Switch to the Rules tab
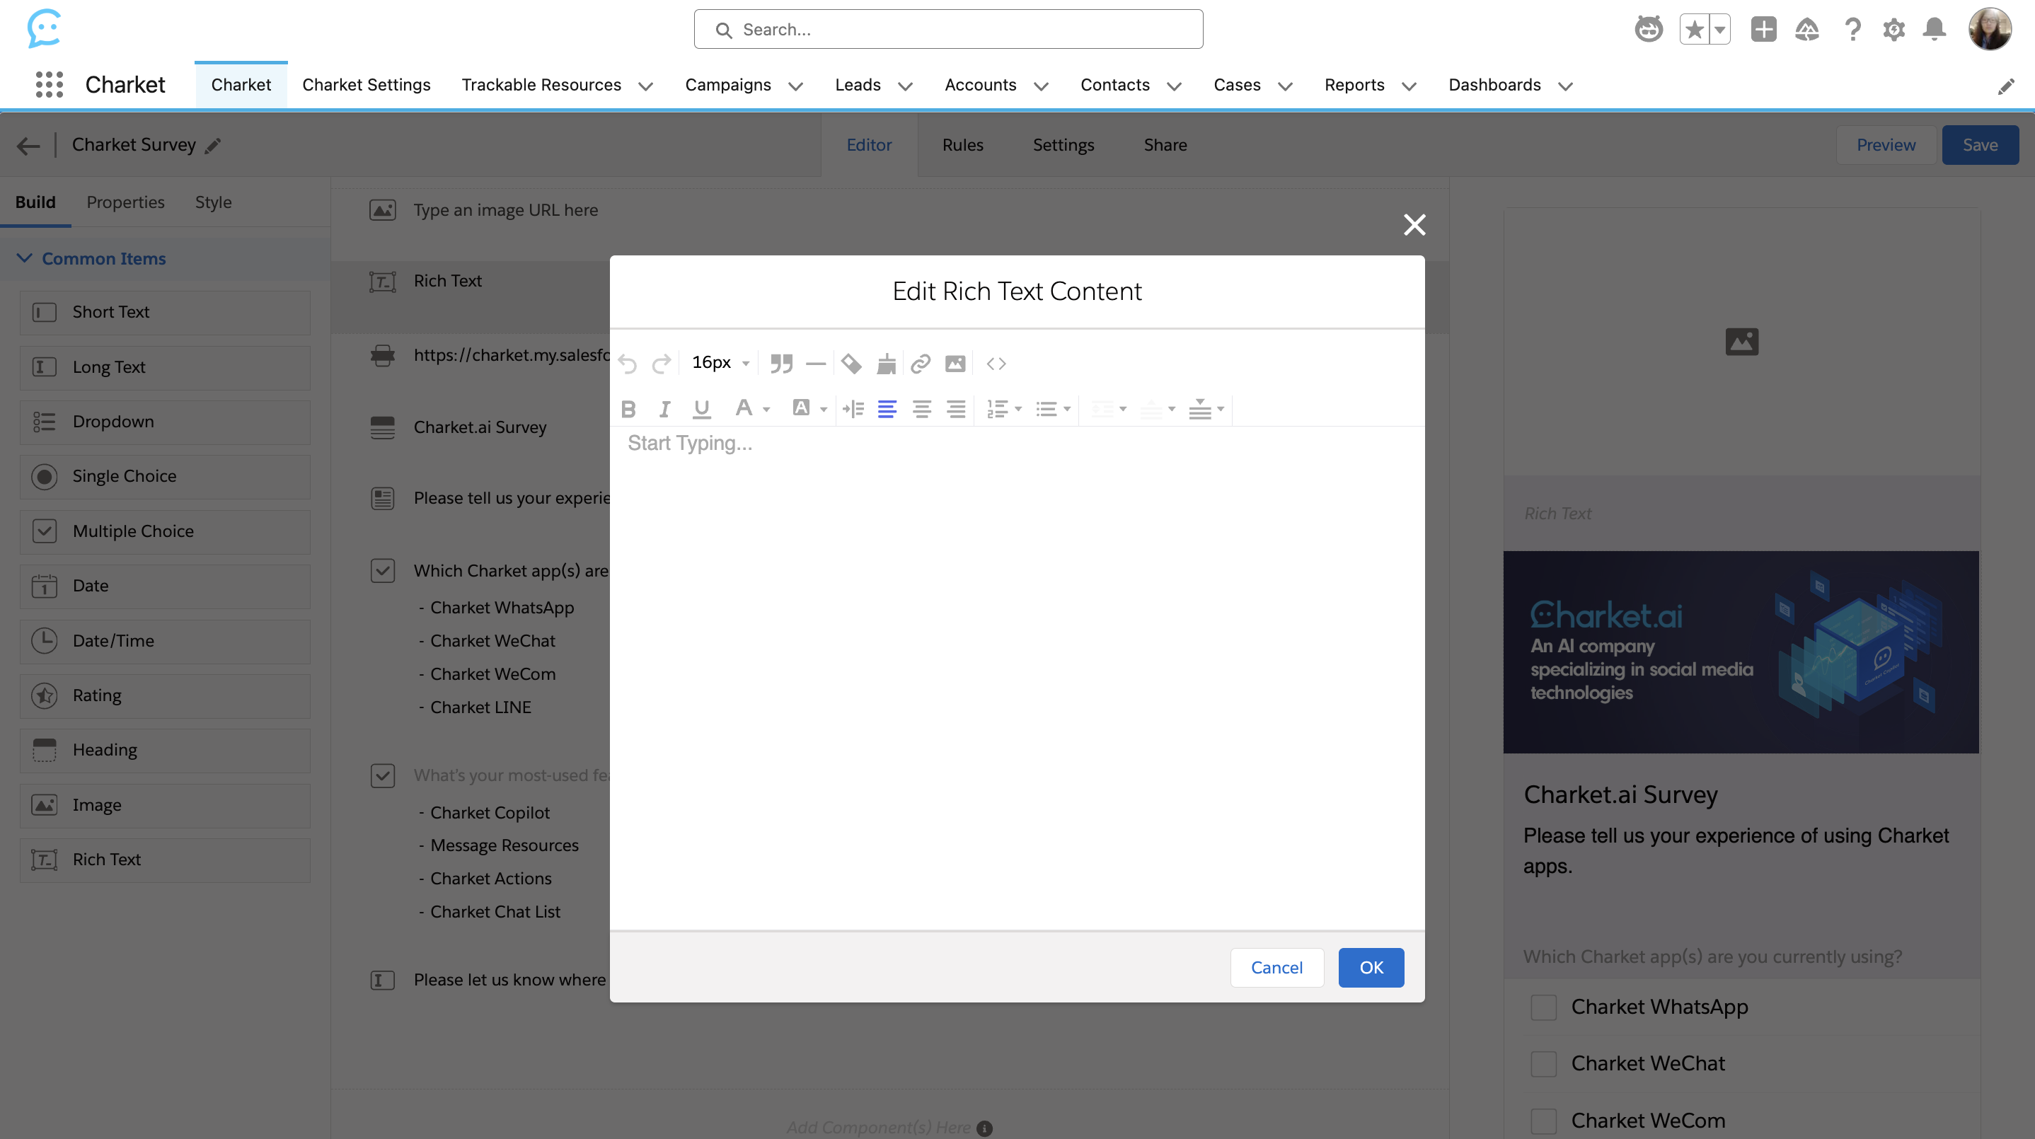 [962, 144]
